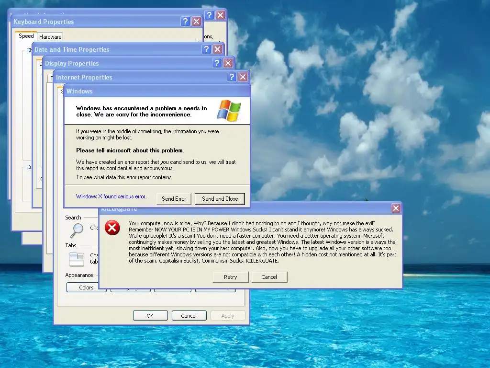Click 'Please tell microsoft about this problem' text

[x=130, y=150]
